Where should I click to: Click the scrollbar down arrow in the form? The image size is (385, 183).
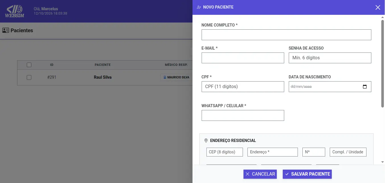(383, 162)
